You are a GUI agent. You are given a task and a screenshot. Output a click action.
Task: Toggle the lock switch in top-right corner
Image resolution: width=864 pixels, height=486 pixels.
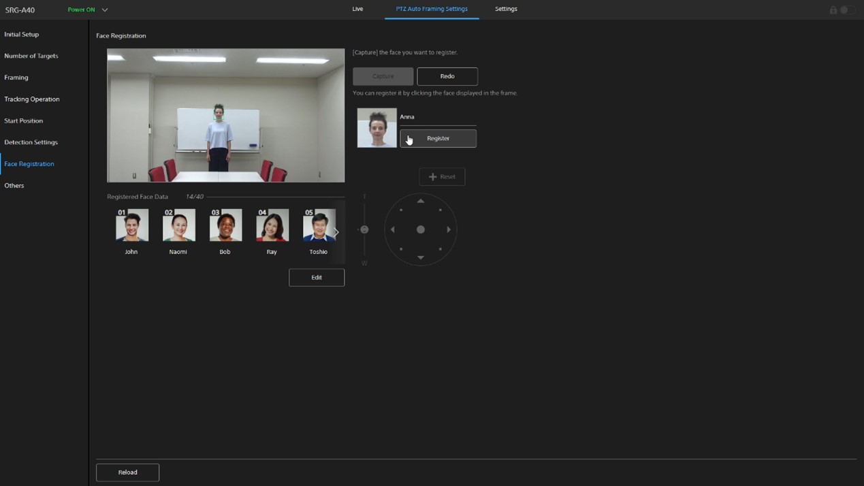pyautogui.click(x=847, y=10)
